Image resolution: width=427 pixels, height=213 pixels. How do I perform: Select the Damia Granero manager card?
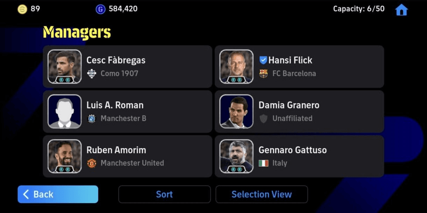coord(299,112)
